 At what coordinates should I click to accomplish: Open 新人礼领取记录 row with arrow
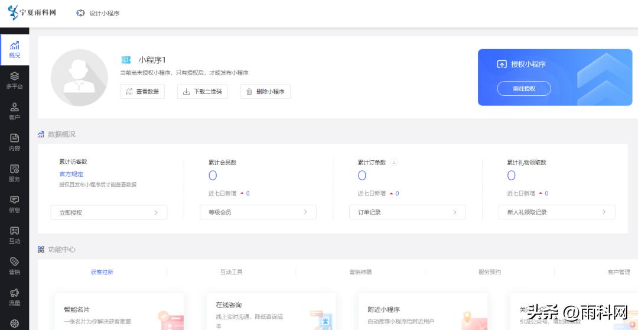(556, 212)
